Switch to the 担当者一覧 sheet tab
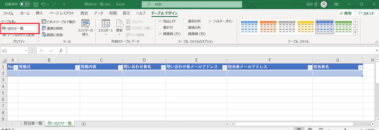Screen dimensions: 379x130 click(33, 123)
